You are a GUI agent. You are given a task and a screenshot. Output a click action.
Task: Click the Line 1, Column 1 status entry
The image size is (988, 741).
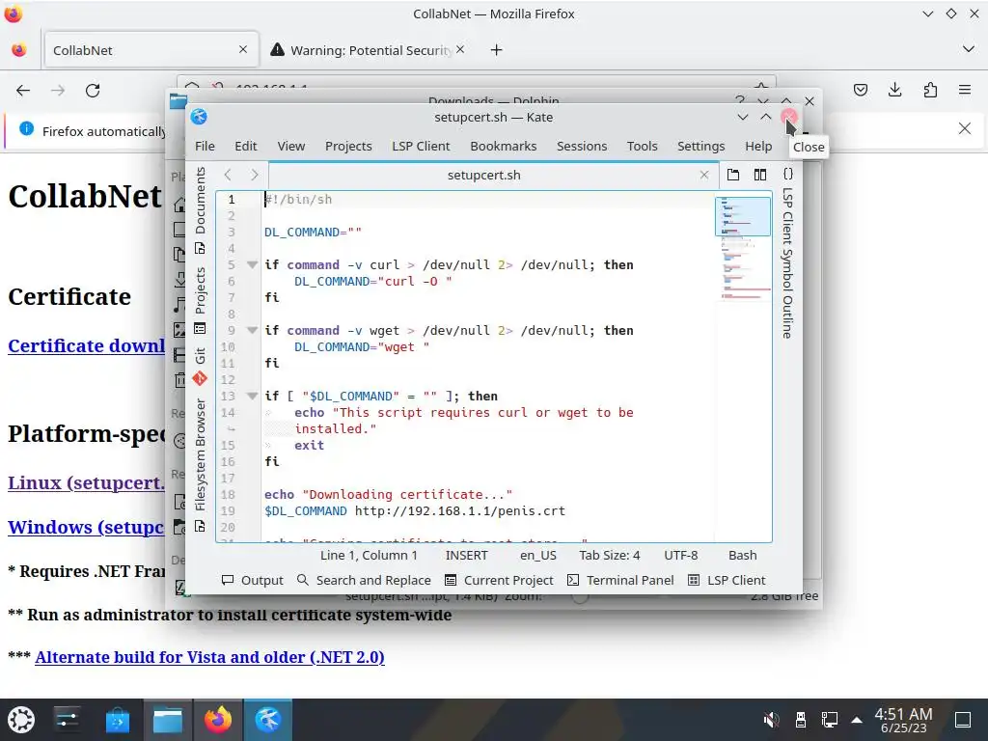point(369,555)
